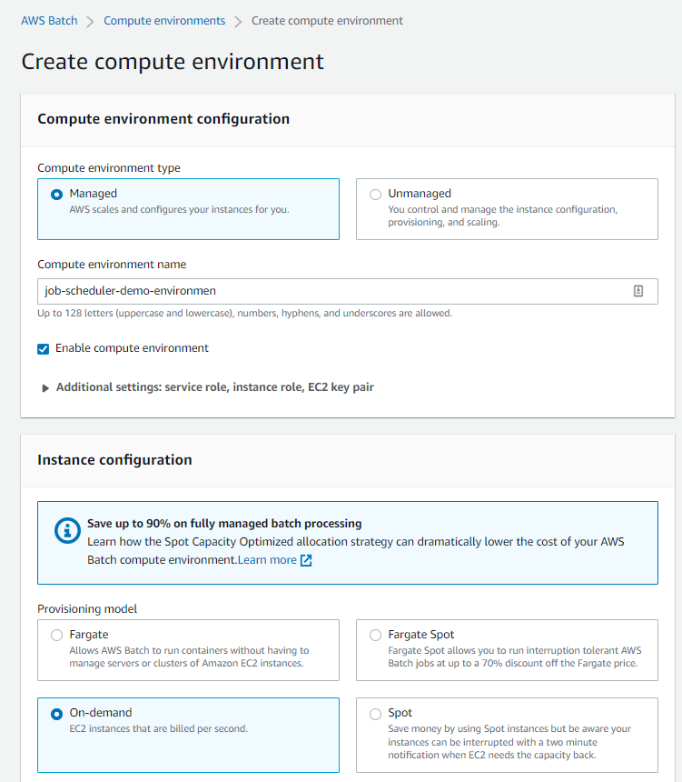Screen dimensions: 682x782
Task: Click the Create compute environment breadcrumb text
Action: coord(327,21)
